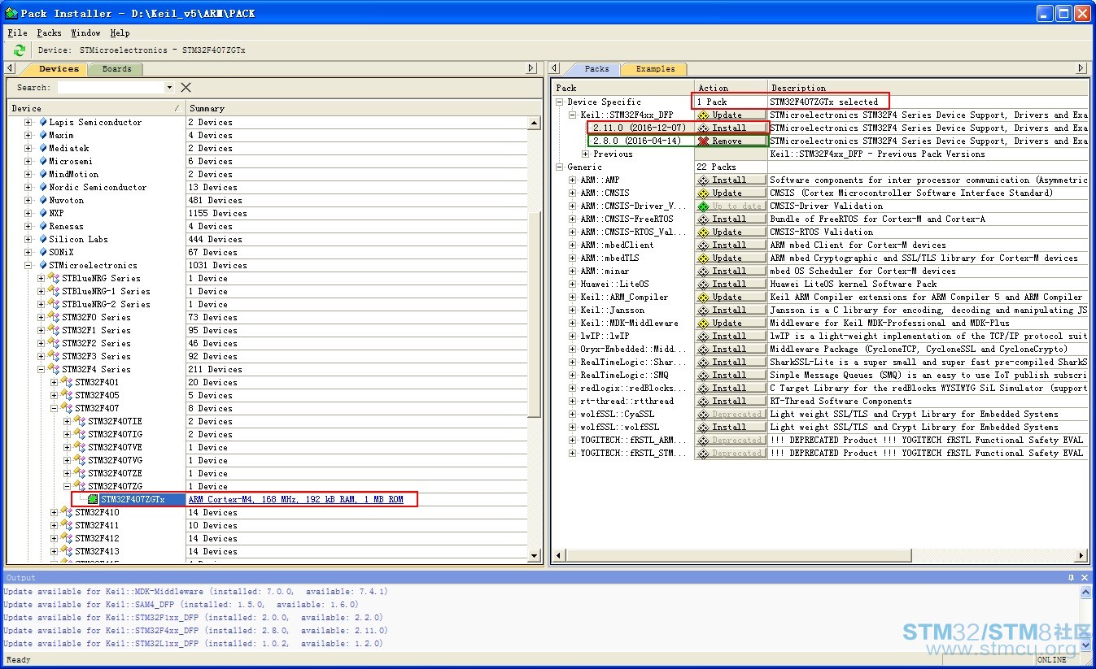Expand the Previous pack versions node
The width and height of the screenshot is (1096, 669).
[586, 154]
